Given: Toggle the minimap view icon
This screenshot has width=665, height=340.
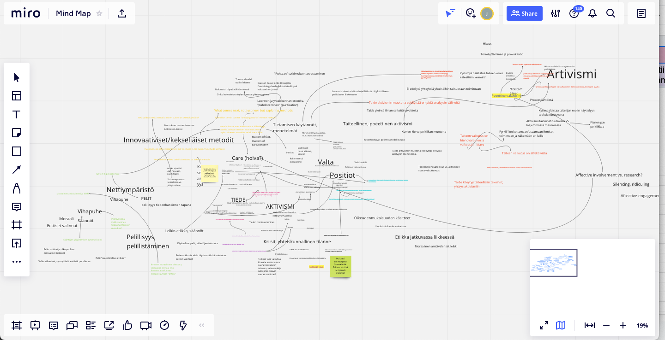Looking at the screenshot, I should 561,325.
